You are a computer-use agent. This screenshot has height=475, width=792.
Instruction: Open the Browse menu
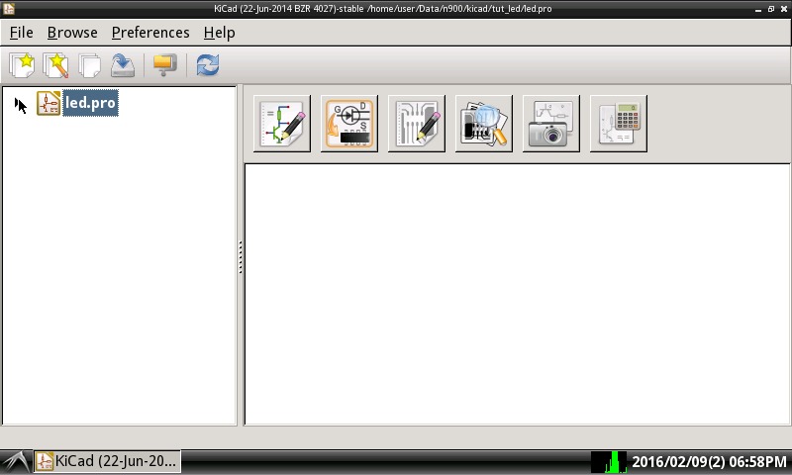(x=72, y=33)
